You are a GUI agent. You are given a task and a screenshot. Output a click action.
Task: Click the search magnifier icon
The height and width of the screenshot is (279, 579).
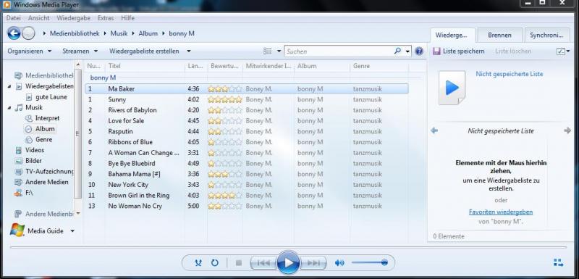click(397, 51)
